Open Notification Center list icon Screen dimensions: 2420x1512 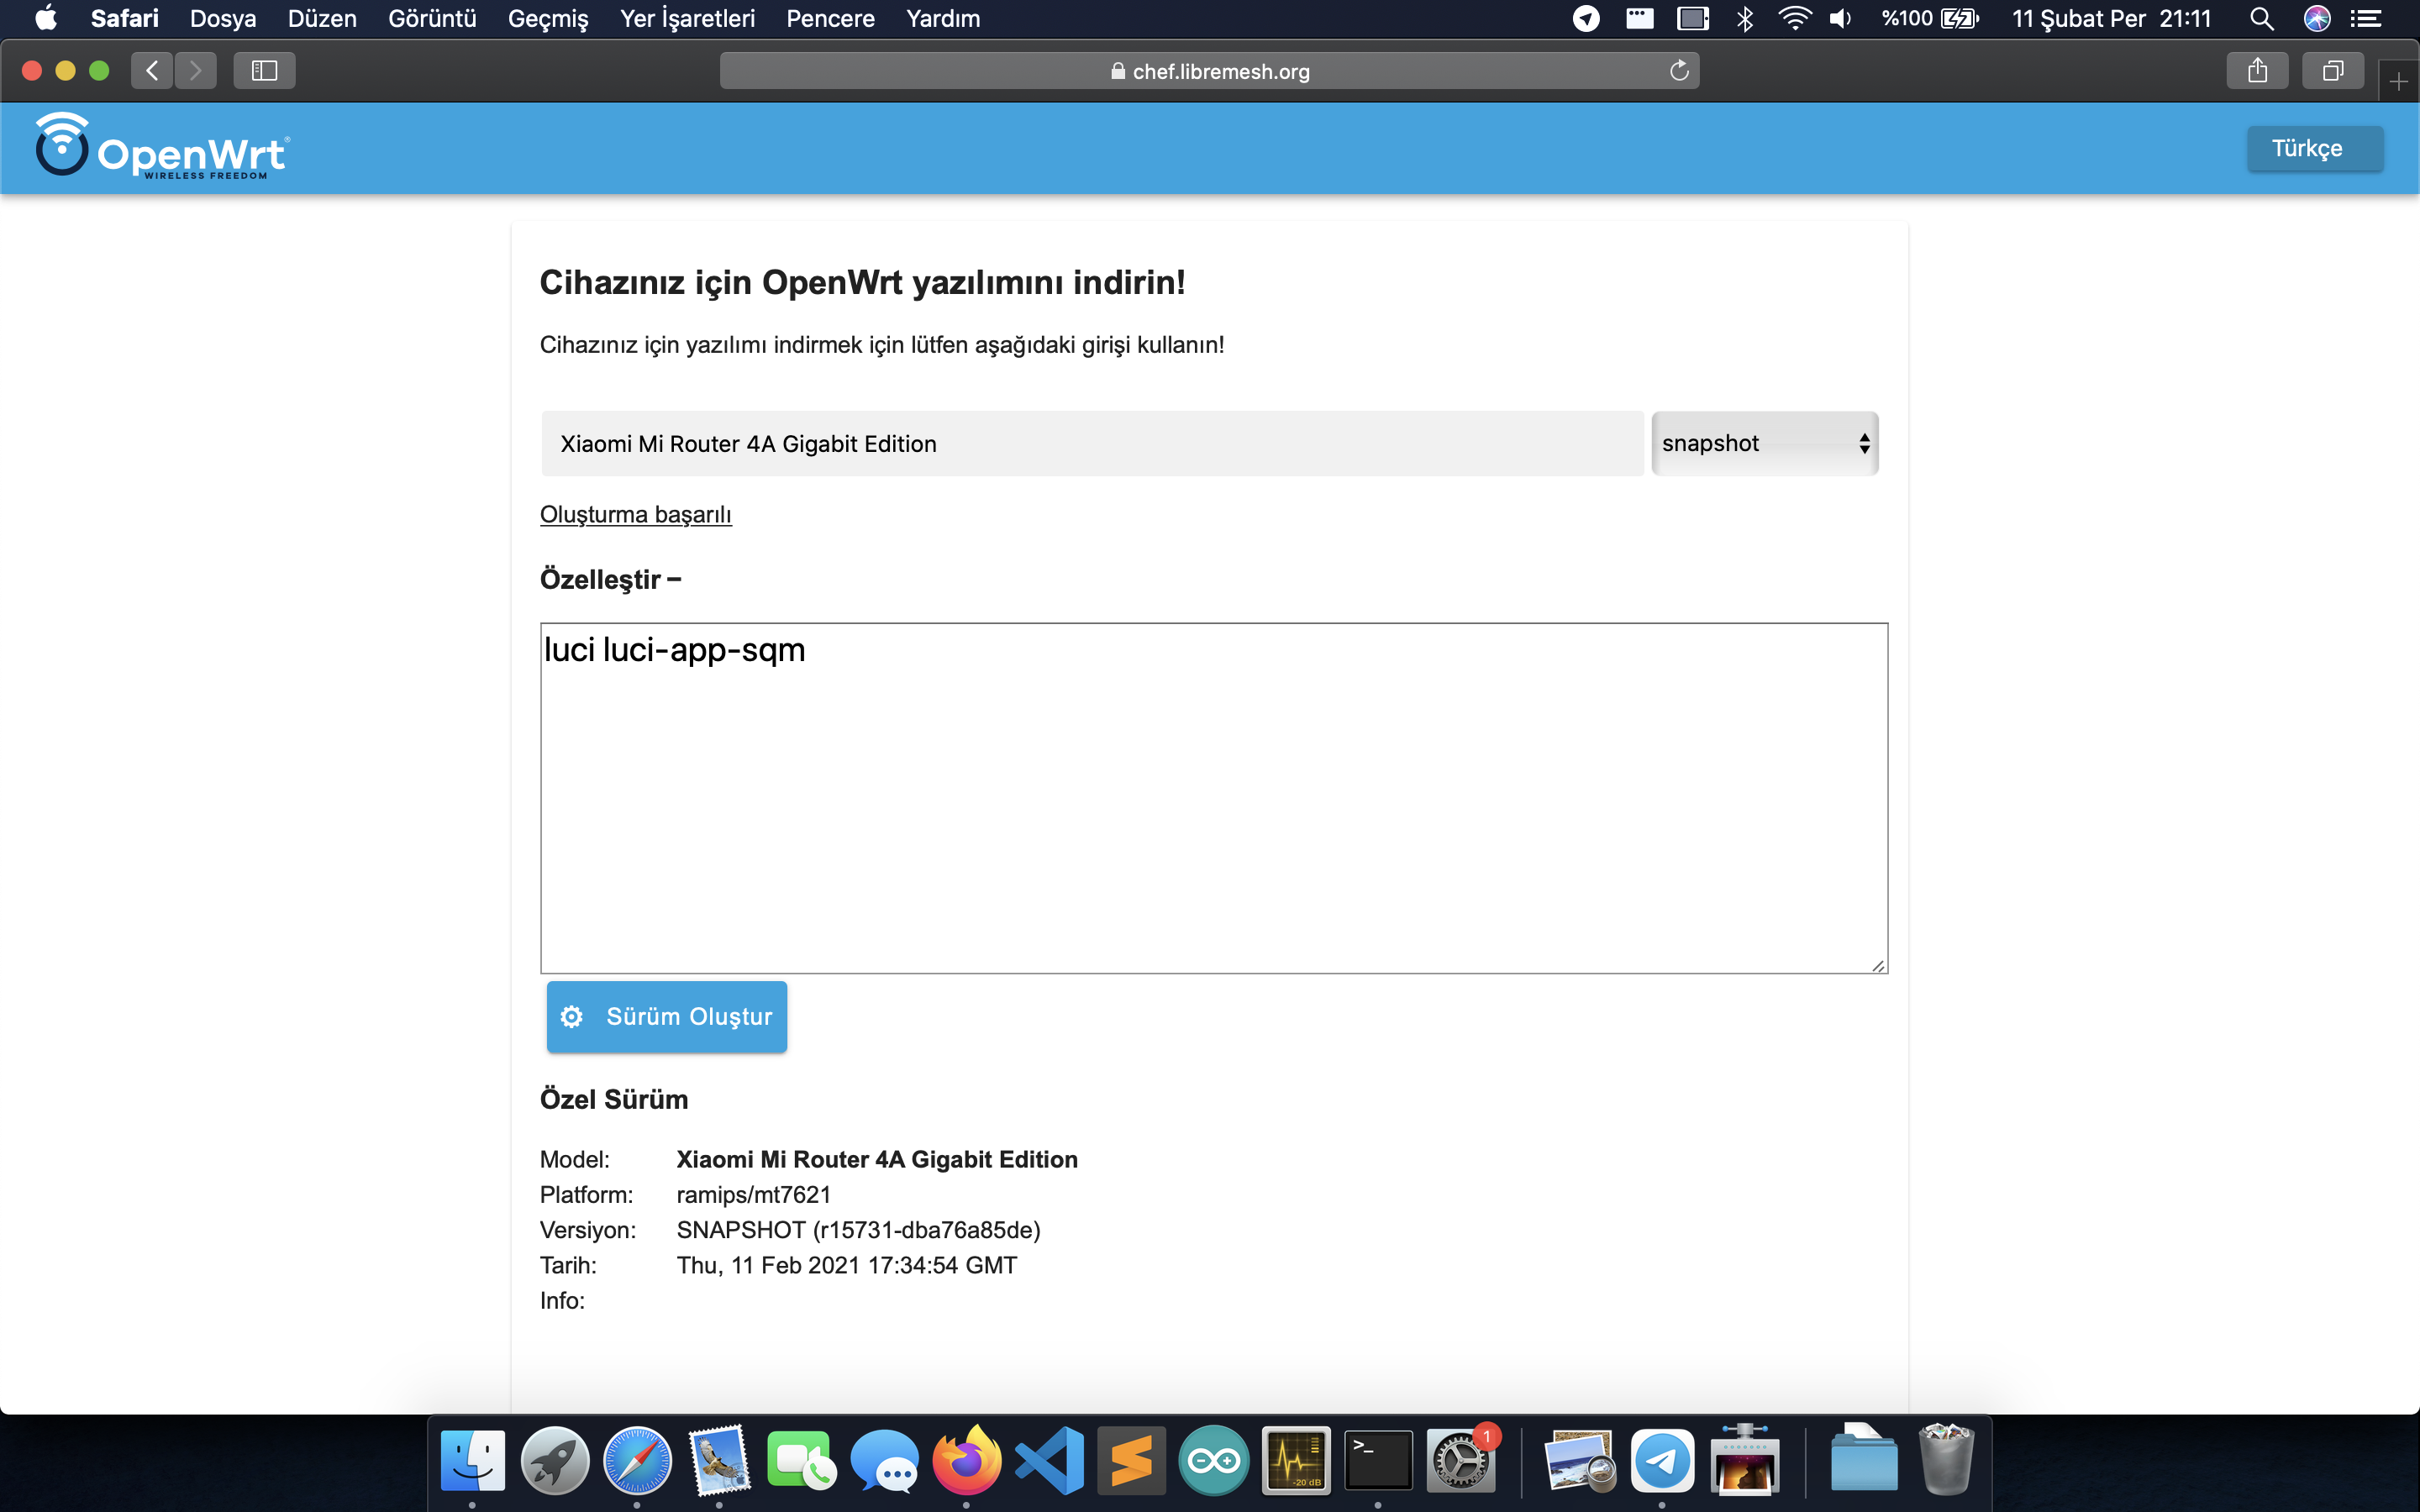coord(2366,18)
